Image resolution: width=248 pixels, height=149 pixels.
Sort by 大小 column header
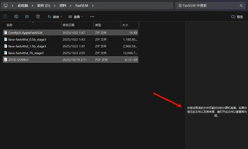coord(125,25)
